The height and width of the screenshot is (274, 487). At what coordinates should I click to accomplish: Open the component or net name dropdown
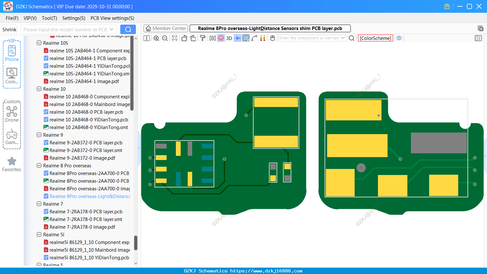coord(343,38)
